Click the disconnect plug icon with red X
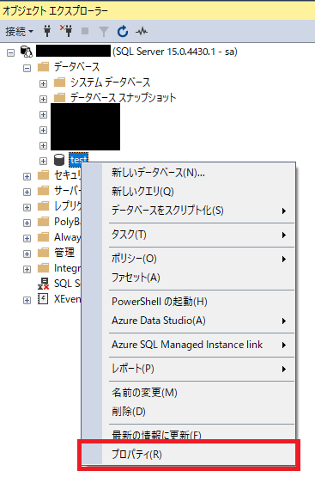The image size is (315, 477). [x=66, y=31]
